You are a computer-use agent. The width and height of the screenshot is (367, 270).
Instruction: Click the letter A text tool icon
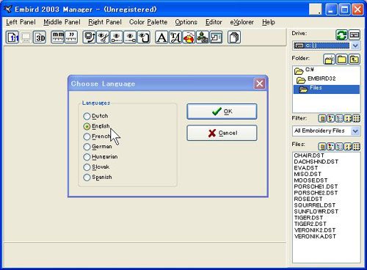(x=161, y=37)
